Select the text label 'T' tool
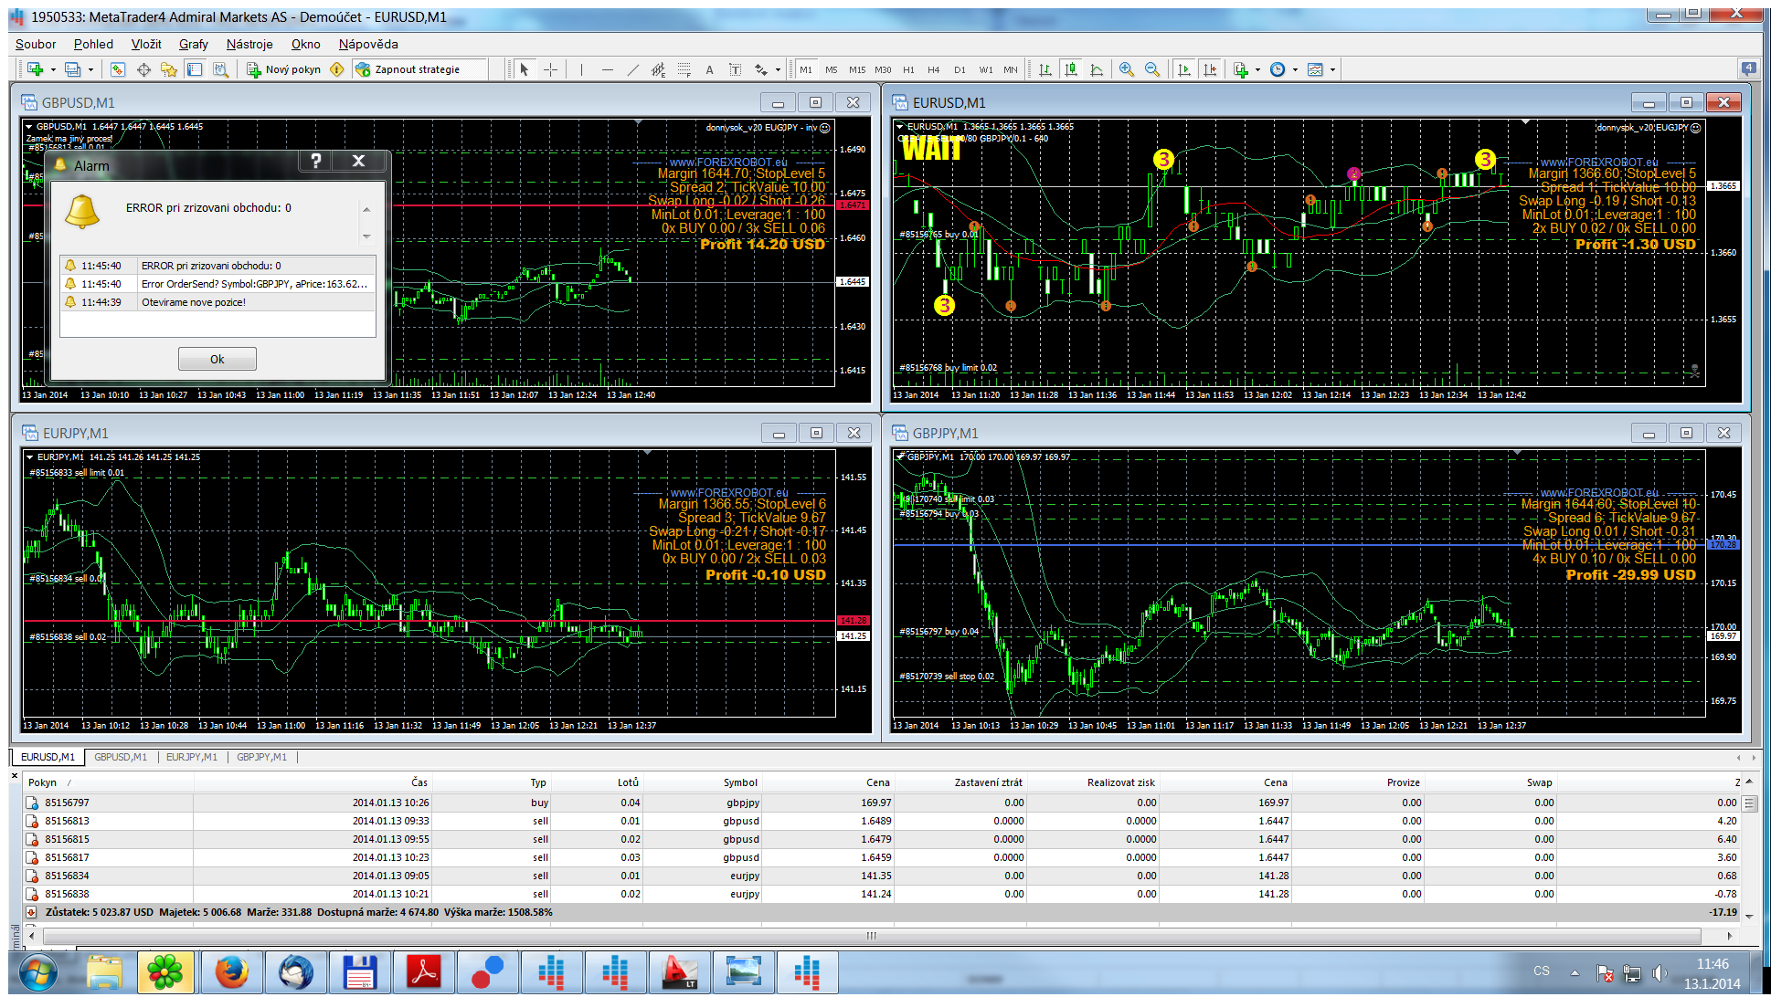The width and height of the screenshot is (1771, 997). [735, 69]
